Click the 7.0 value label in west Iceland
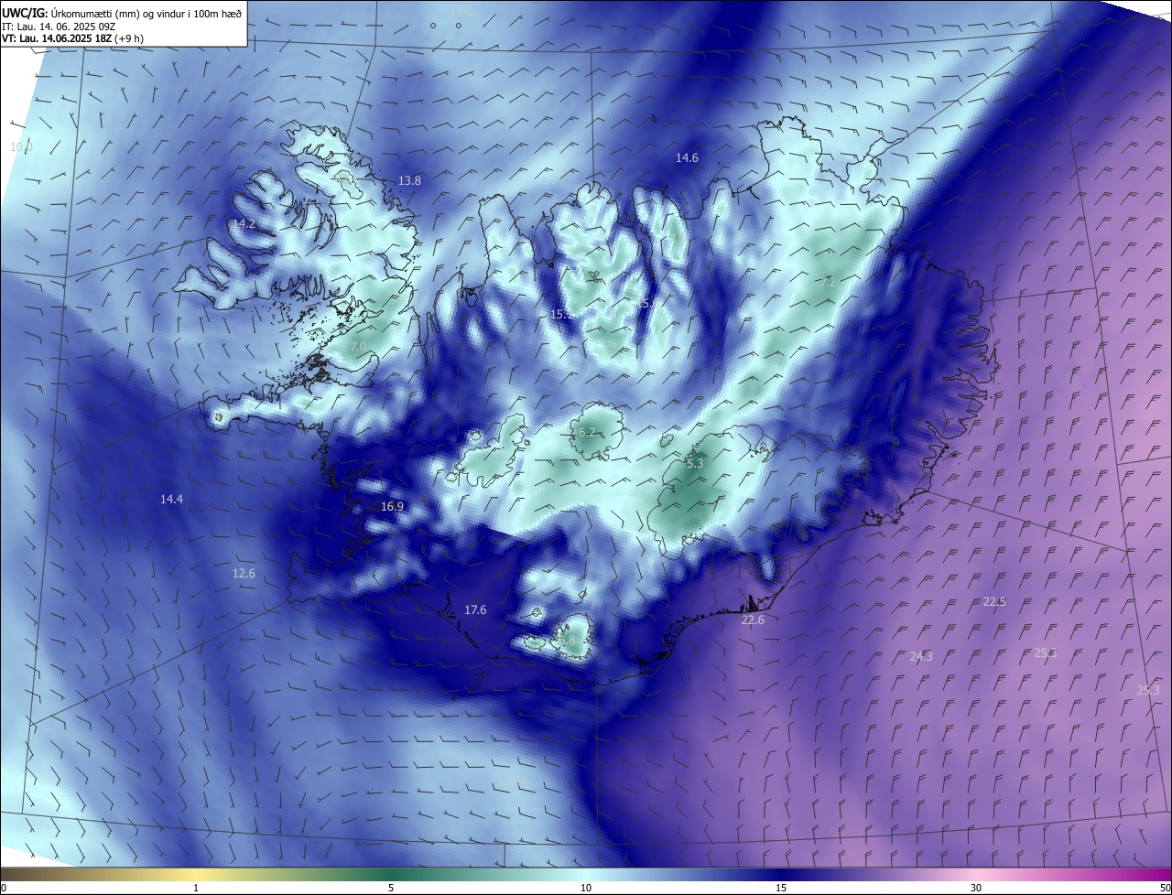 pyautogui.click(x=358, y=346)
